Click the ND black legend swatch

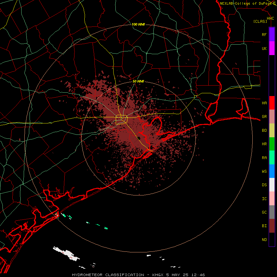click(272, 239)
